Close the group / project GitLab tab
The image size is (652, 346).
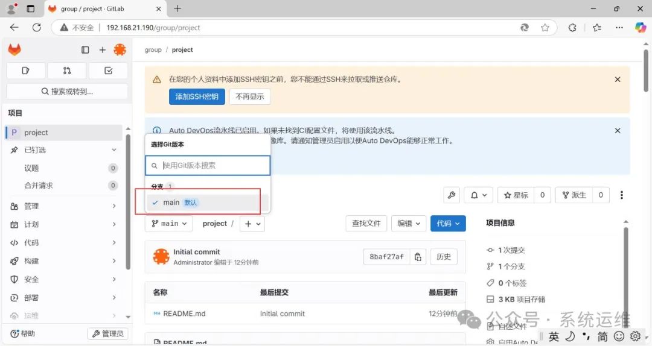[158, 8]
